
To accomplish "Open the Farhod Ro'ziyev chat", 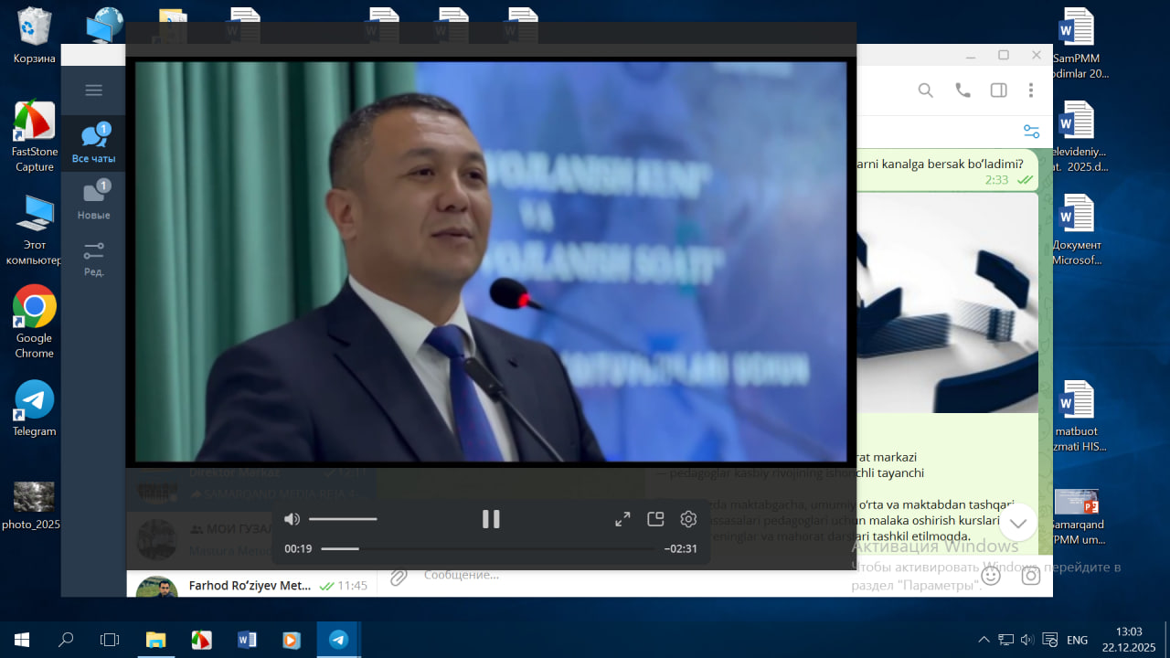I will 250,586.
